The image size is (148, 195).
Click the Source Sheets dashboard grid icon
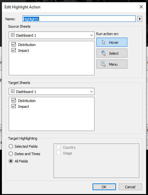click(x=13, y=35)
